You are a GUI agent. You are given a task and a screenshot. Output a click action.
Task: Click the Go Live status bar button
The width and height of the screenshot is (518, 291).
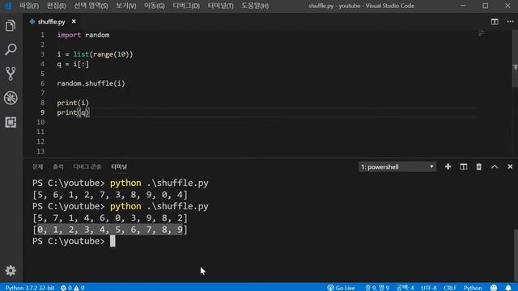pyautogui.click(x=341, y=288)
